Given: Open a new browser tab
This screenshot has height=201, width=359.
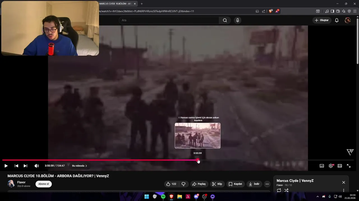Looking at the screenshot, I should 142,4.
